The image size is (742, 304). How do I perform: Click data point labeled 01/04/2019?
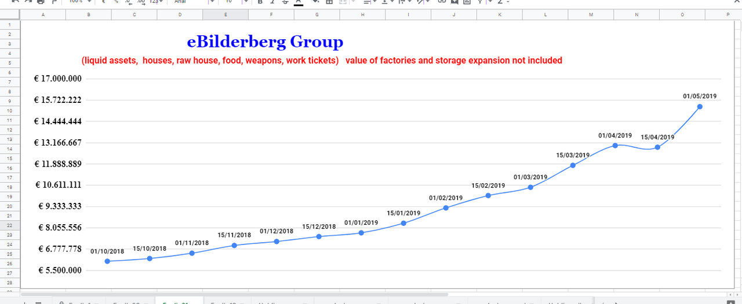pos(615,145)
